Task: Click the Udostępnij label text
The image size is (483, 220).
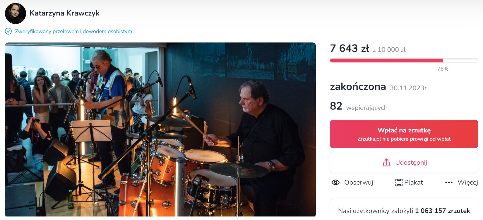Action: 411,163
